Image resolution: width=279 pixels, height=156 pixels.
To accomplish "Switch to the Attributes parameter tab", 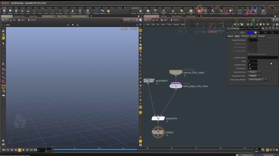I will pos(245,36).
